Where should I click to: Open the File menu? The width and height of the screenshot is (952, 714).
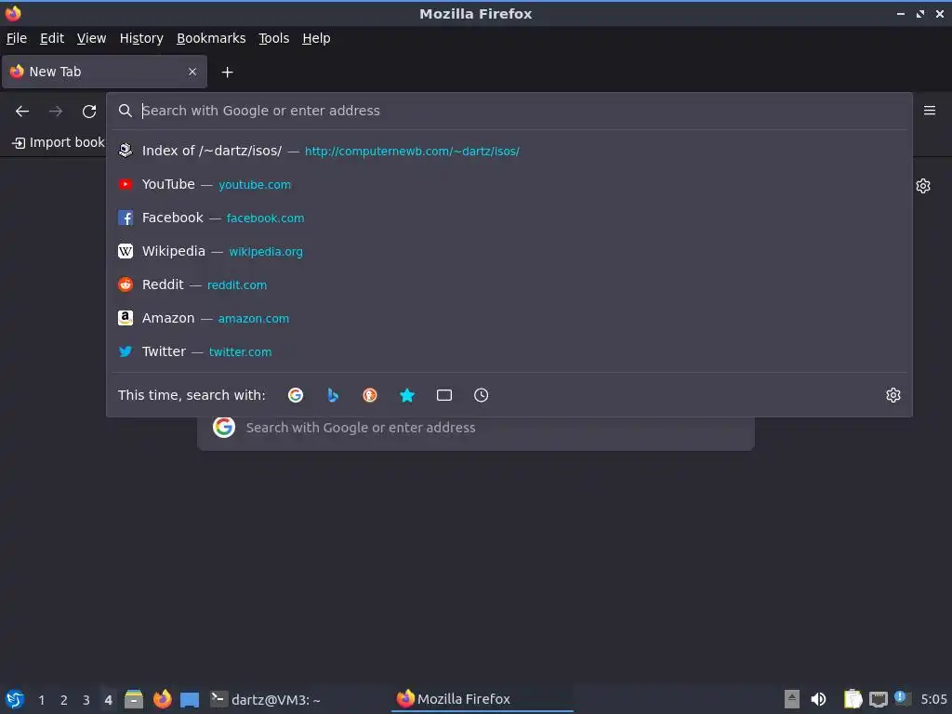17,38
